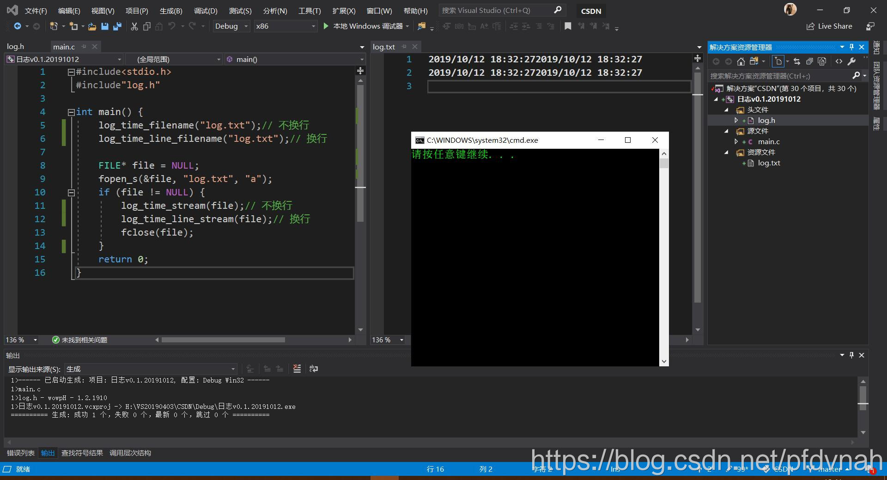
Task: Start the 本地 Windows 调试器 play button
Action: [326, 26]
